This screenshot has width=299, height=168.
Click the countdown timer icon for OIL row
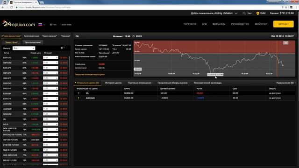pos(61,119)
